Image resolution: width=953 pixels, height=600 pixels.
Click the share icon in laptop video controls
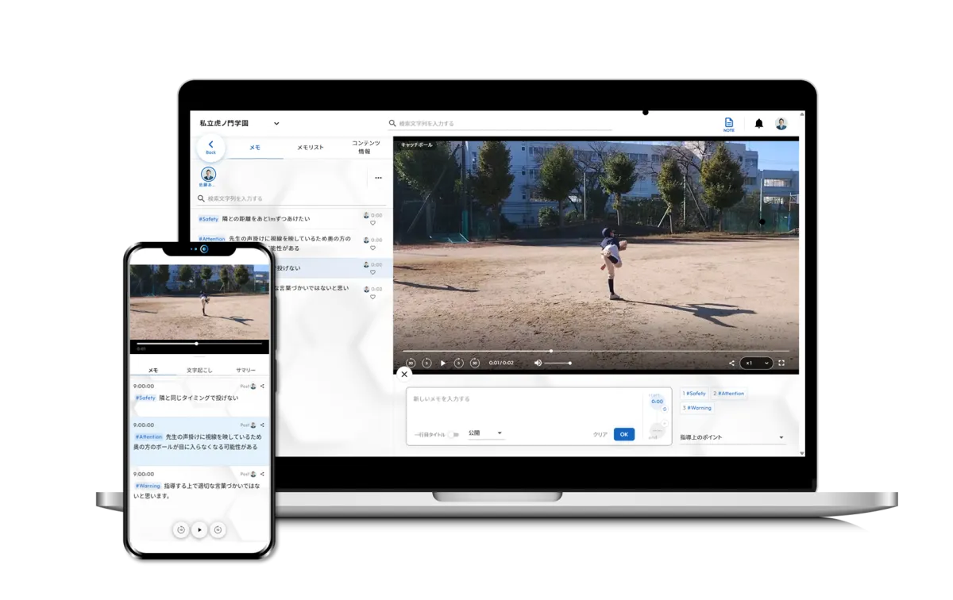pos(731,363)
